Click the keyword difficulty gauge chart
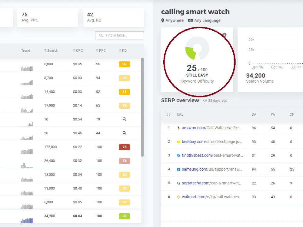The image size is (303, 227). click(x=197, y=48)
